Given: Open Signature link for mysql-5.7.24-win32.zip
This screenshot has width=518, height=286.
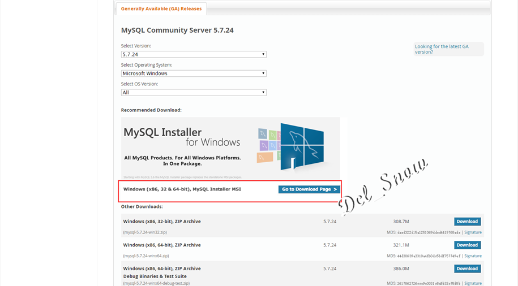Looking at the screenshot, I should tap(473, 232).
